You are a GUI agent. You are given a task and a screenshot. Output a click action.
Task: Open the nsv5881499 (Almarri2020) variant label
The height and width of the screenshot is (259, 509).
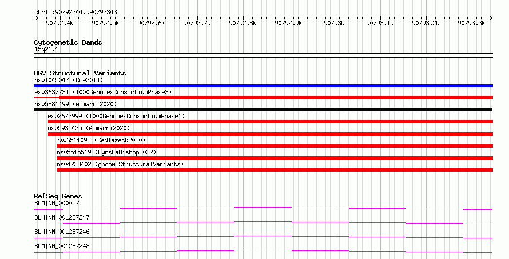point(75,104)
